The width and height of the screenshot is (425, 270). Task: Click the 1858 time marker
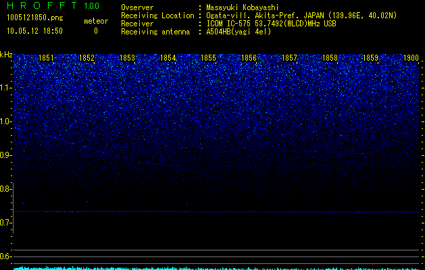(x=330, y=58)
